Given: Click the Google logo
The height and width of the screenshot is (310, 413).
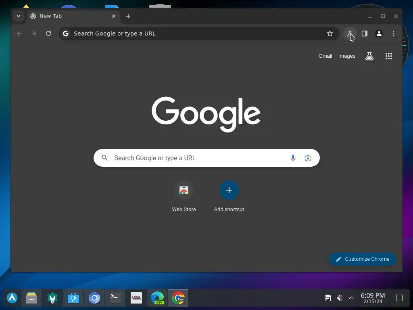Looking at the screenshot, I should tap(206, 114).
